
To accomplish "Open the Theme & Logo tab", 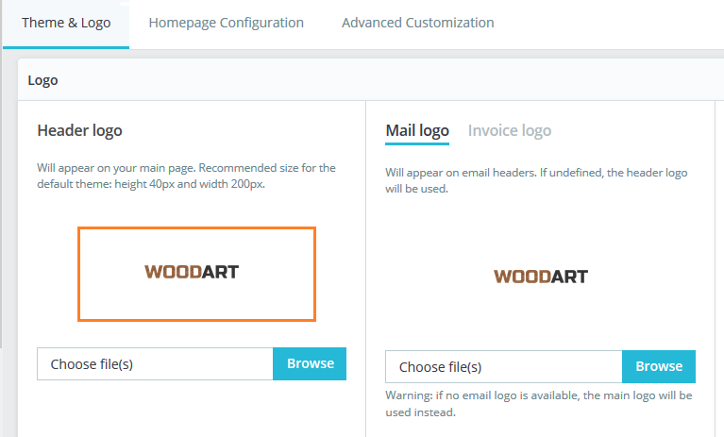I will click(x=66, y=23).
